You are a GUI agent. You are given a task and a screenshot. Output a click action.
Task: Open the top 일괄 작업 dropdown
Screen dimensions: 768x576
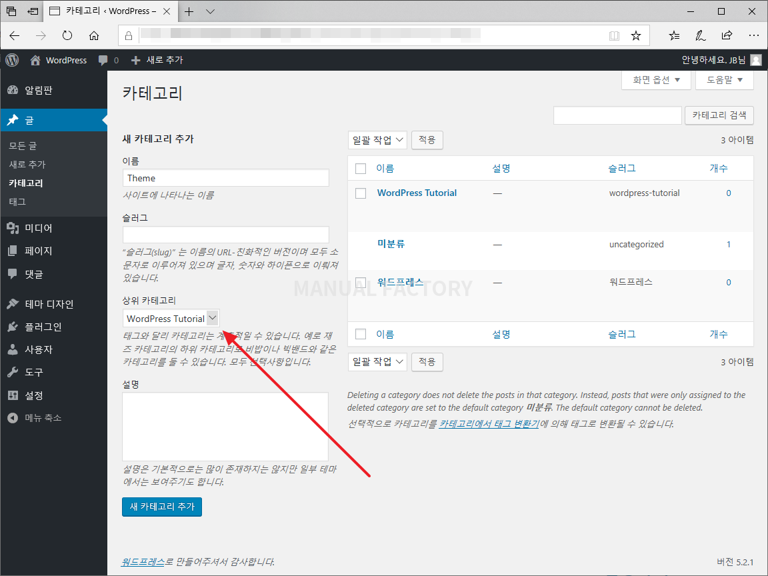click(377, 140)
